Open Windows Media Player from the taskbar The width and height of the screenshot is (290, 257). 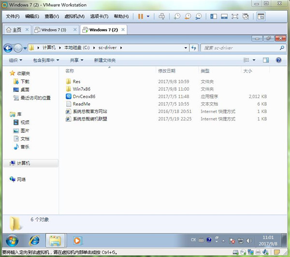(x=77, y=241)
